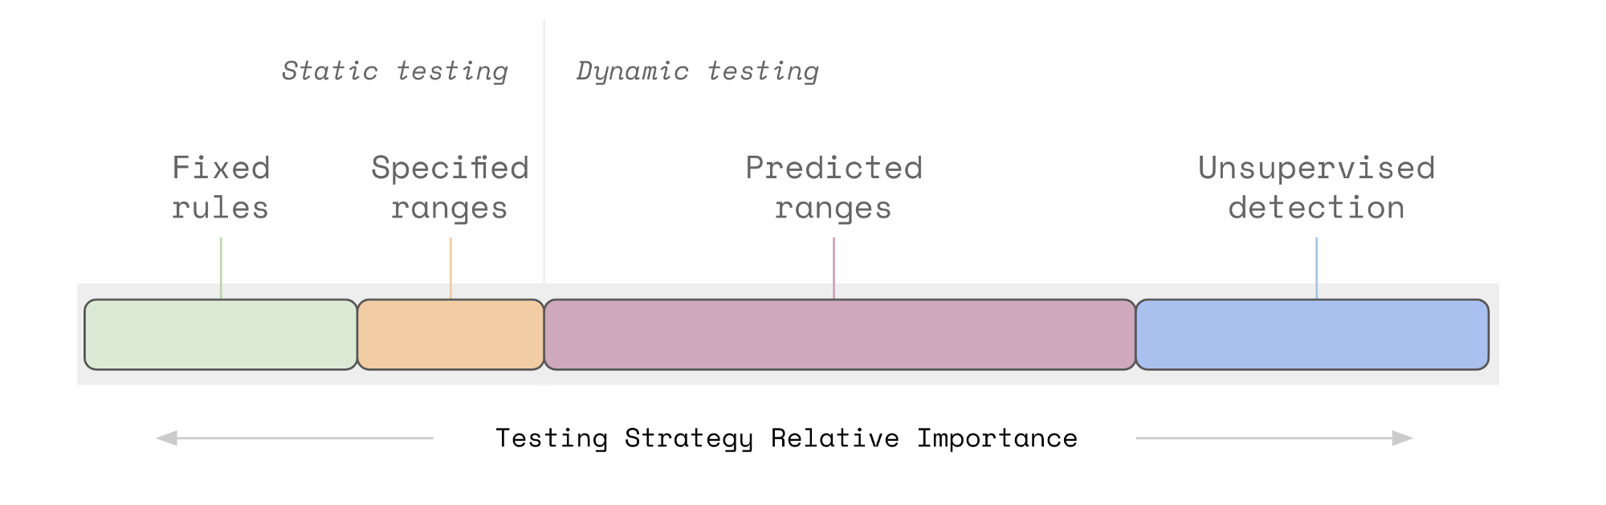This screenshot has height=505, width=1606.
Task: Click the blue connector line under Unsupervised detection
Action: [1316, 268]
